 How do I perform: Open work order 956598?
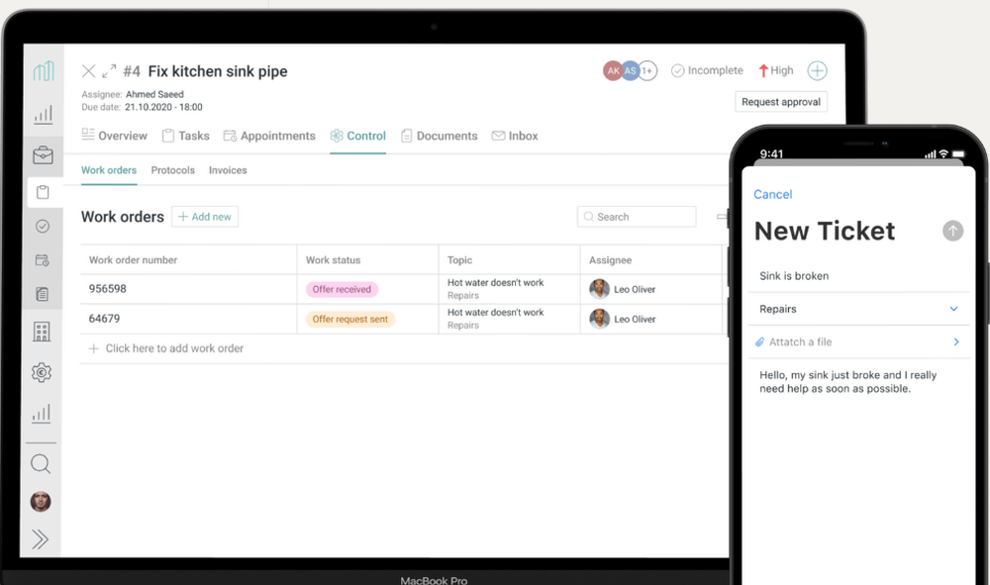107,288
